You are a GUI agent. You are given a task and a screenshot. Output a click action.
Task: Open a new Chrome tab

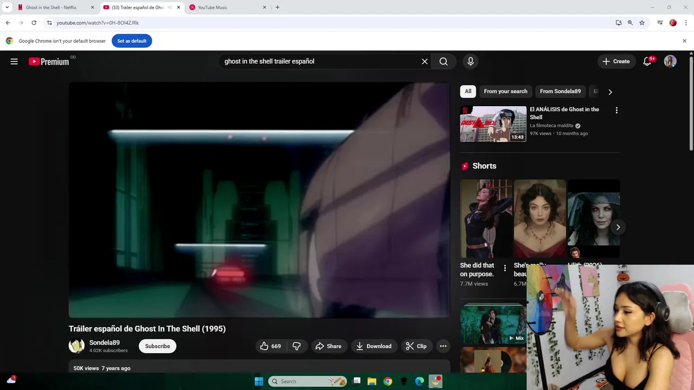point(278,8)
